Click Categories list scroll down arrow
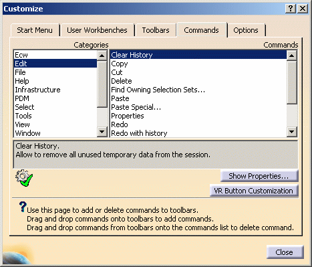 [102, 132]
